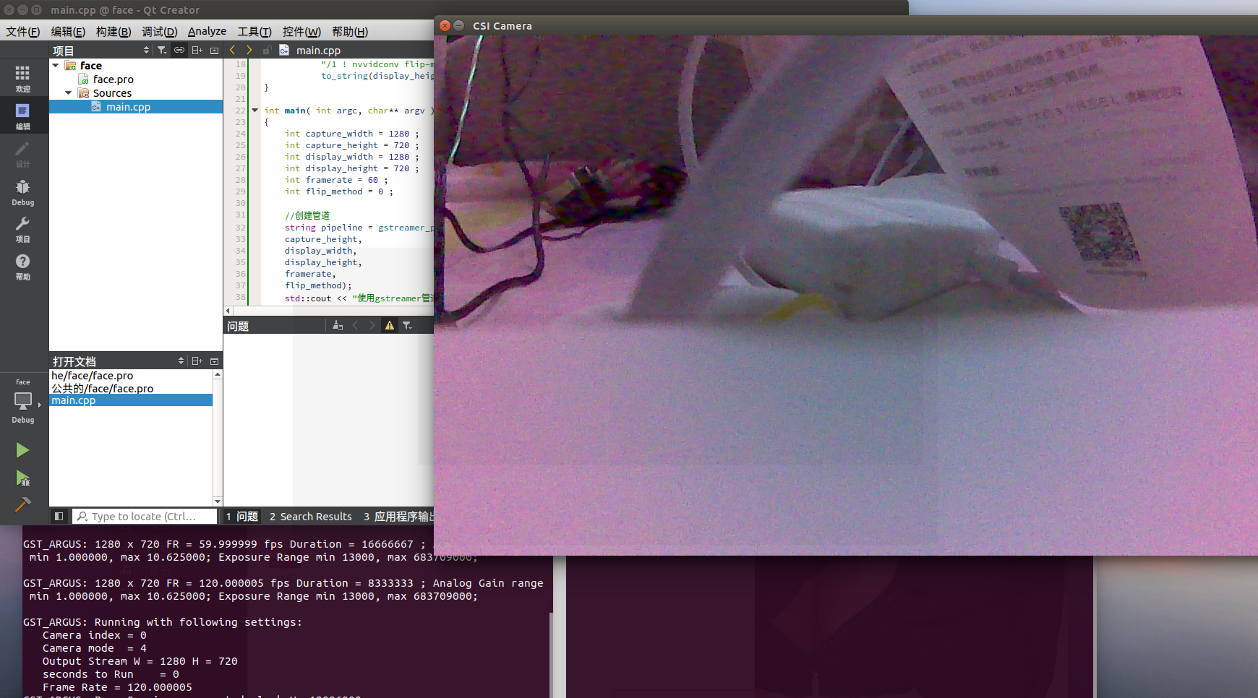1258x698 pixels.
Task: Switch to Debug mode in sidebar
Action: click(x=22, y=191)
